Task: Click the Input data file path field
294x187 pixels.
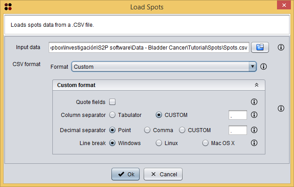Action: point(149,47)
